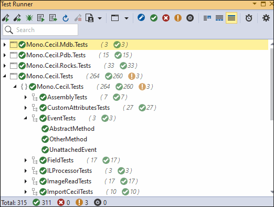Click in the Search field
This screenshot has width=274, height=207.
[40, 30]
